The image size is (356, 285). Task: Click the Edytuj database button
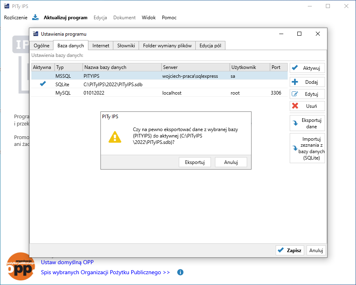pos(307,94)
